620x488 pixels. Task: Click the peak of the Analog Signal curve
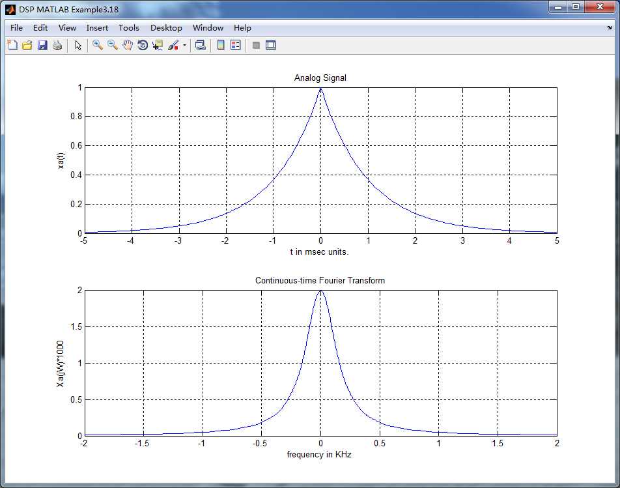tap(320, 88)
